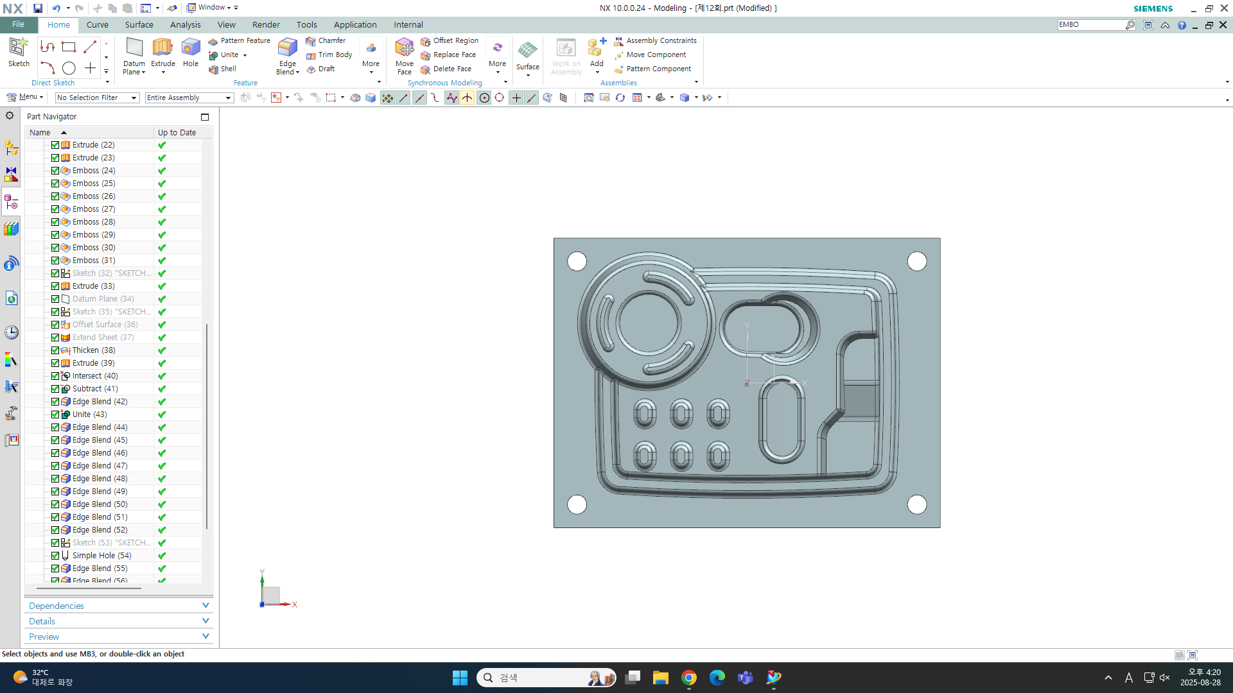Uncheck the Thicken (38) feature checkbox

[x=55, y=350]
